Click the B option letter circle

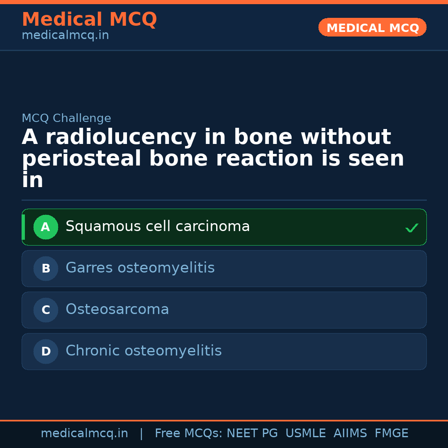coord(46,268)
